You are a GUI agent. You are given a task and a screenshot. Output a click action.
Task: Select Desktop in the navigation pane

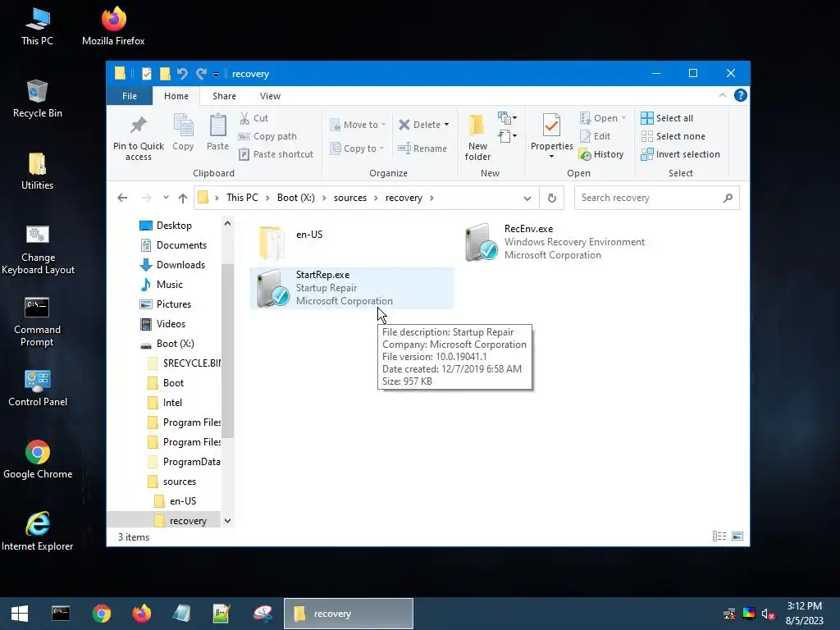click(174, 226)
